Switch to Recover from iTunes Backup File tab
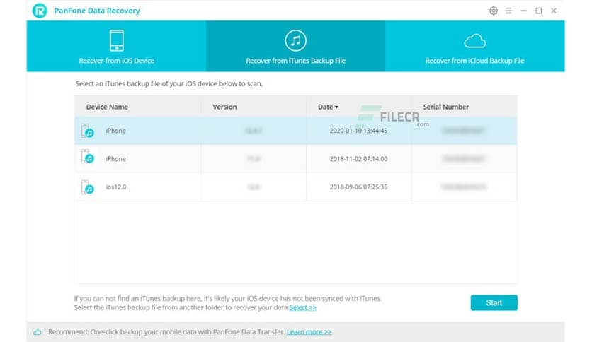This screenshot has height=342, width=592. click(295, 46)
